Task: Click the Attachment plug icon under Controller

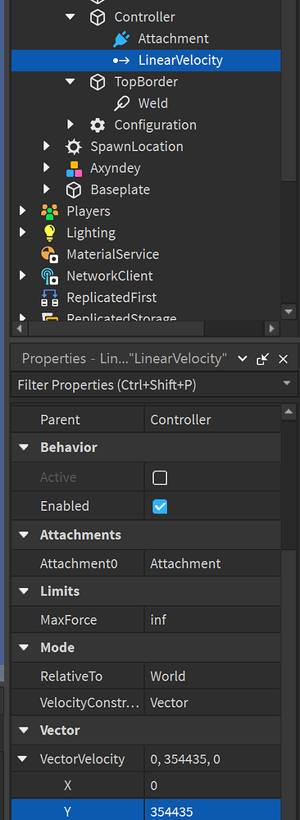Action: coord(121,39)
